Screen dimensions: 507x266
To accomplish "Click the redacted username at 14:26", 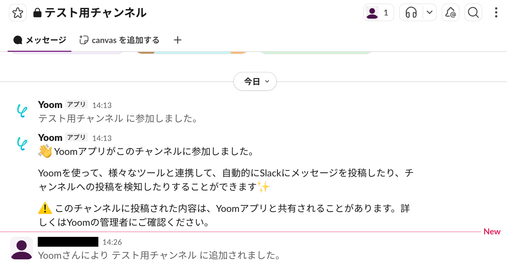I will [68, 242].
